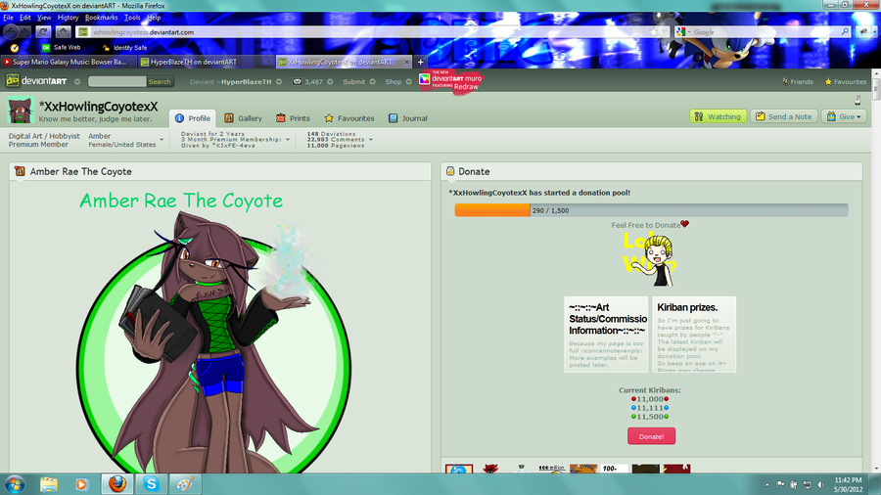Open the deviantART muro Redraw banner
Viewport: 881px width, 495px height.
pyautogui.click(x=450, y=81)
